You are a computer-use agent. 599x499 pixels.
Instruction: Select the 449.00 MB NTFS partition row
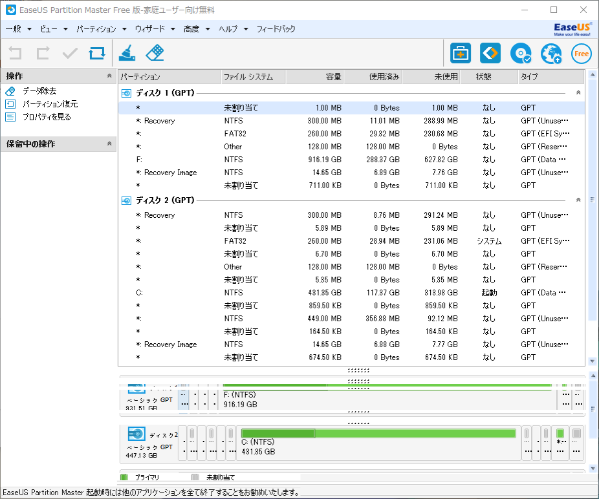tap(351, 319)
